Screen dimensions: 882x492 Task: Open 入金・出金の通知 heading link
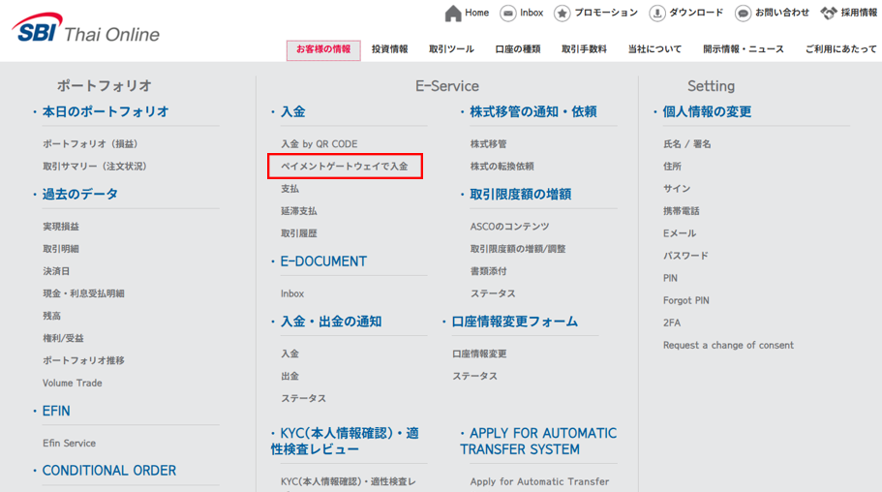(x=331, y=322)
